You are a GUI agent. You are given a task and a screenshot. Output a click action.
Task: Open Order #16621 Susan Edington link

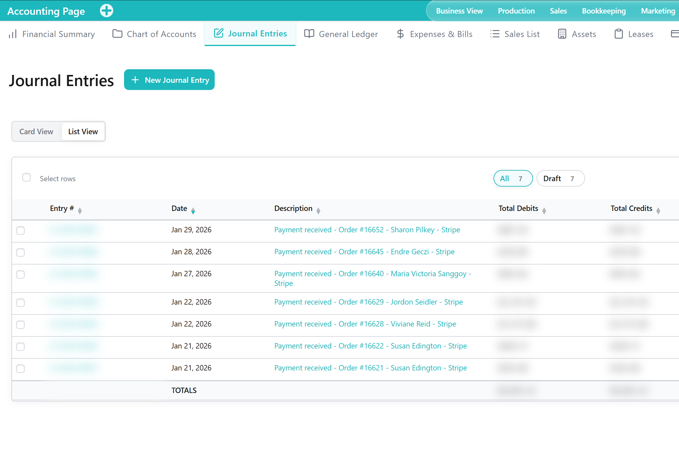(x=371, y=368)
